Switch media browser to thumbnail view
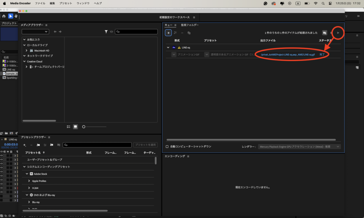The width and height of the screenshot is (364, 218). 75,127
